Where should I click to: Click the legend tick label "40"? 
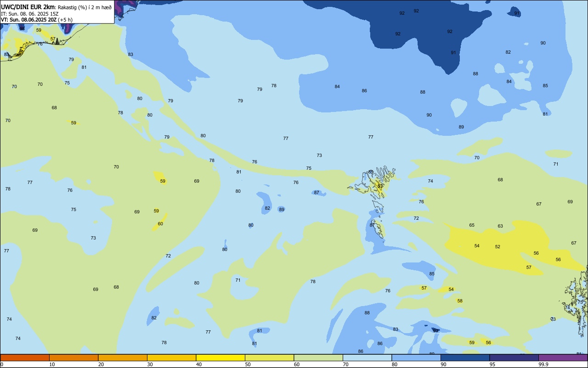click(x=199, y=364)
